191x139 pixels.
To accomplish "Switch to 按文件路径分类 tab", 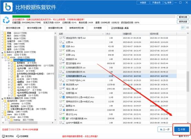I will [x=13, y=28].
